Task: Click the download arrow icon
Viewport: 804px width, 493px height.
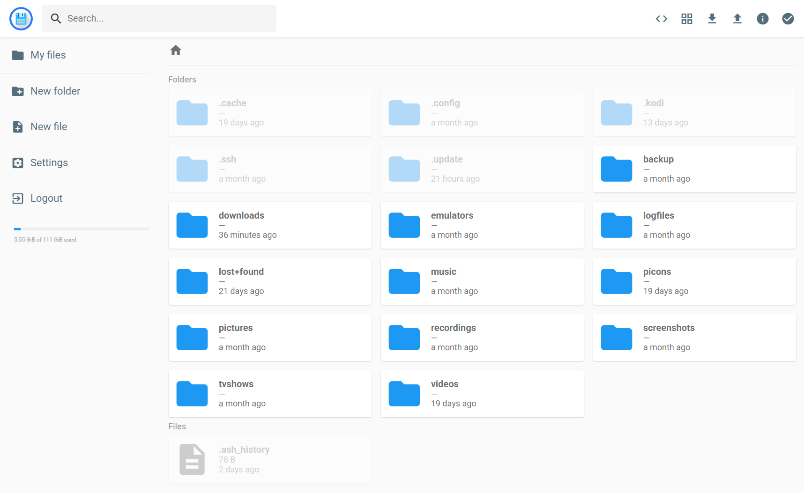Action: tap(712, 19)
